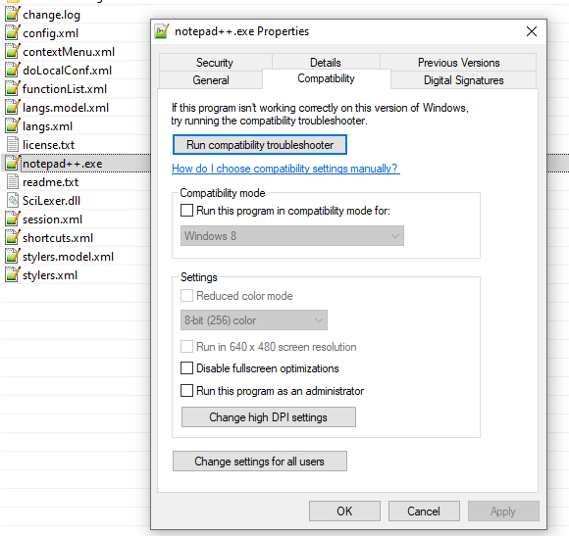Click the session.xml file icon

click(13, 219)
